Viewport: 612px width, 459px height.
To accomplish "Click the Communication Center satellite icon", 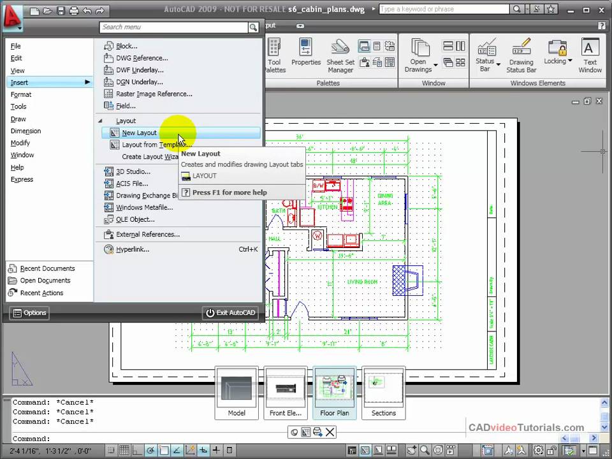I will coord(537,9).
